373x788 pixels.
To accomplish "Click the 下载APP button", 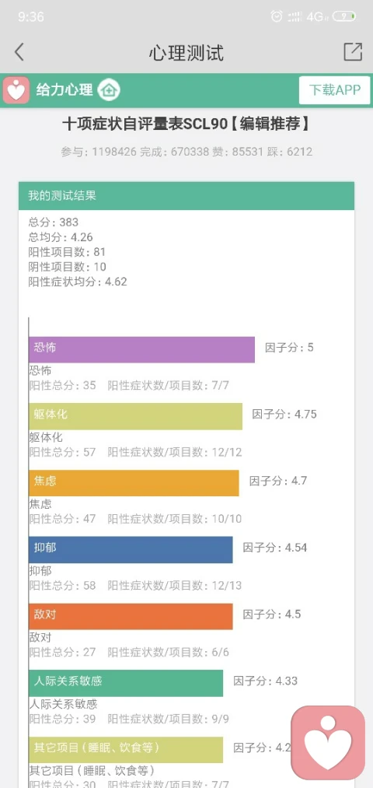I will [334, 90].
